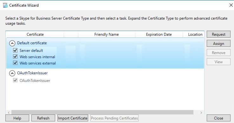Click the horizontal scrollbar thumb
This screenshot has width=234, height=123.
tap(102, 112)
